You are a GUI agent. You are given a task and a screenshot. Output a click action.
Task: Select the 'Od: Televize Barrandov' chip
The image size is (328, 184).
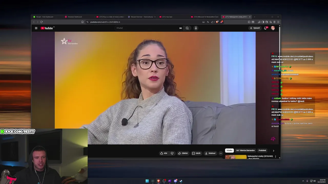click(x=245, y=151)
